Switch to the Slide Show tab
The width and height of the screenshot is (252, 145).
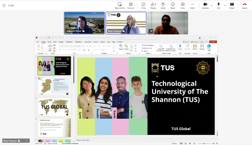88,42
